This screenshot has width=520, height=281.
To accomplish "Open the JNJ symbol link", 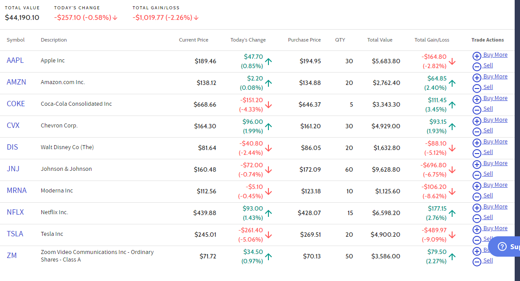I will click(13, 169).
